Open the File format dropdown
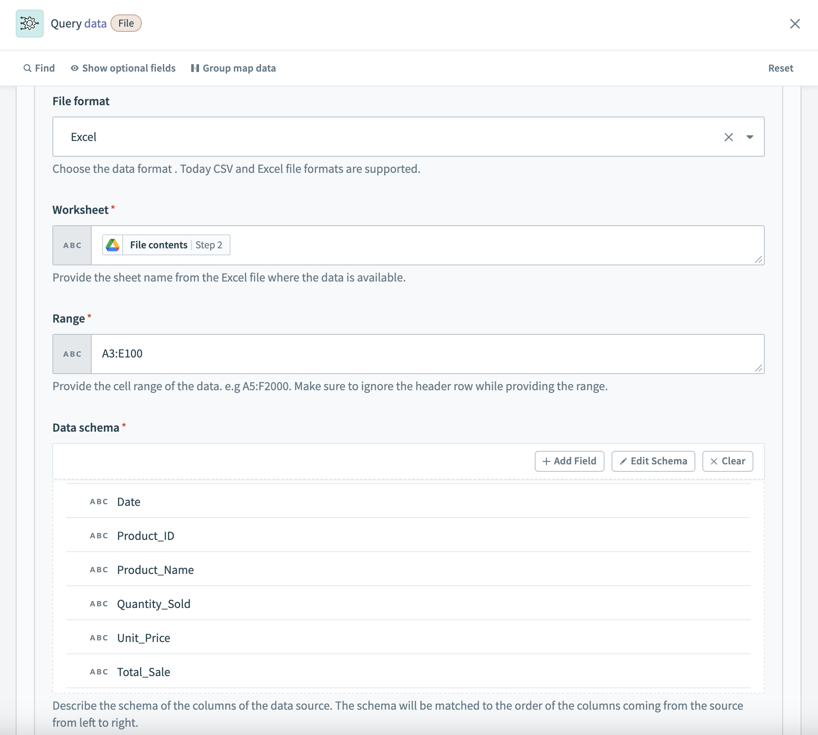Viewport: 818px width, 735px height. tap(749, 137)
